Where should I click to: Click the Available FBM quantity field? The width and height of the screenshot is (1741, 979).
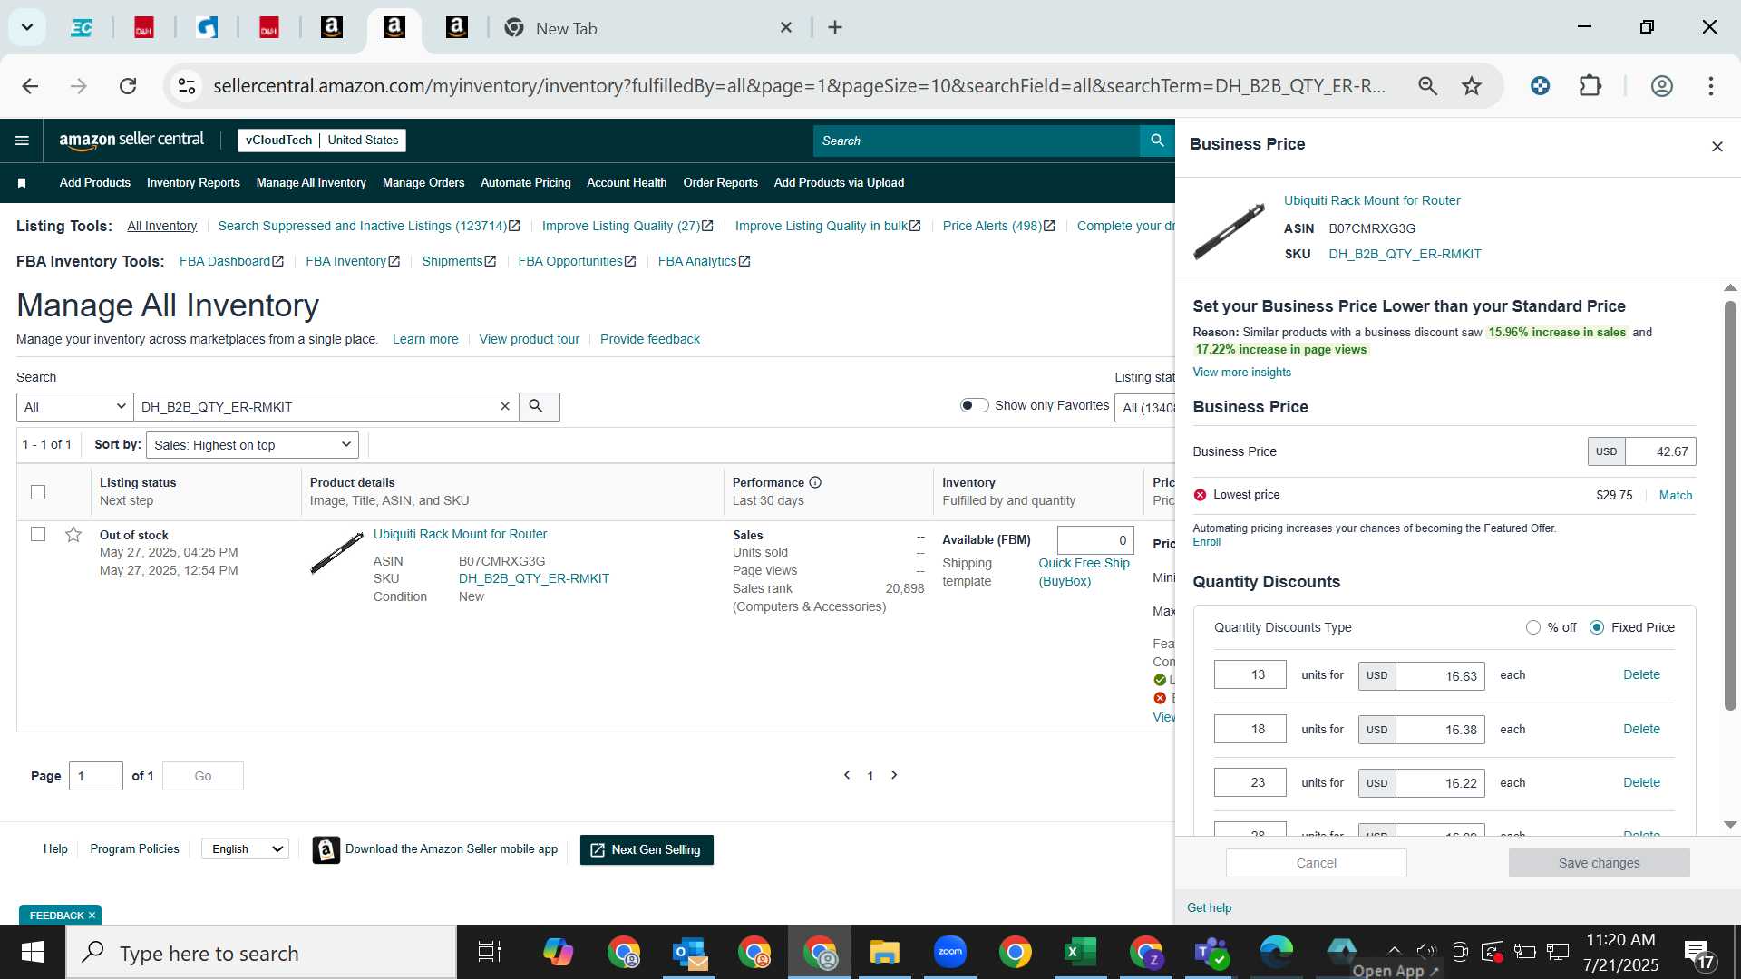point(1095,540)
